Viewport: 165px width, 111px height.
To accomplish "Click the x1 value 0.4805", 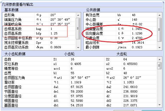I will pos(76,64).
